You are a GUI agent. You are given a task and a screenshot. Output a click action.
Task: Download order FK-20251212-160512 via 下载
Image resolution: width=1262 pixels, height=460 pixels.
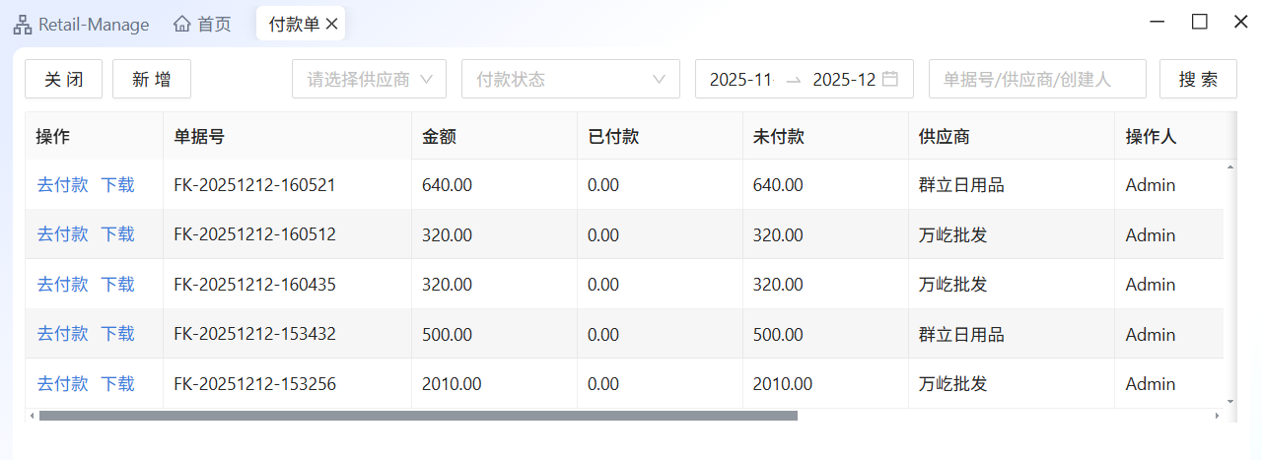[x=117, y=234]
